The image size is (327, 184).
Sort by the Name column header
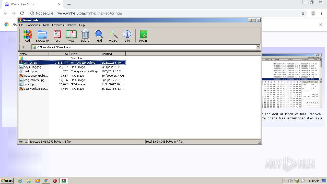[33, 54]
